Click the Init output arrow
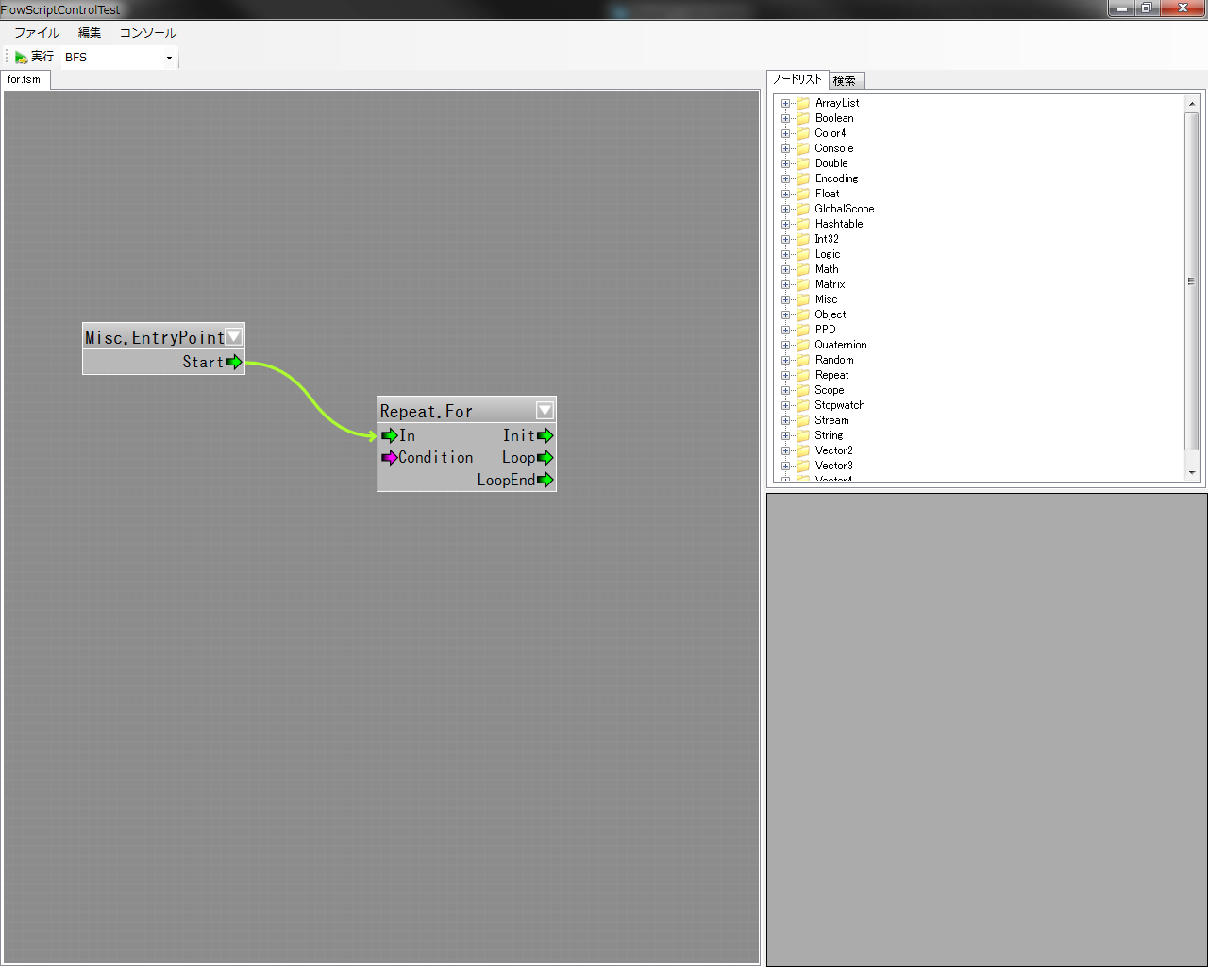 545,435
